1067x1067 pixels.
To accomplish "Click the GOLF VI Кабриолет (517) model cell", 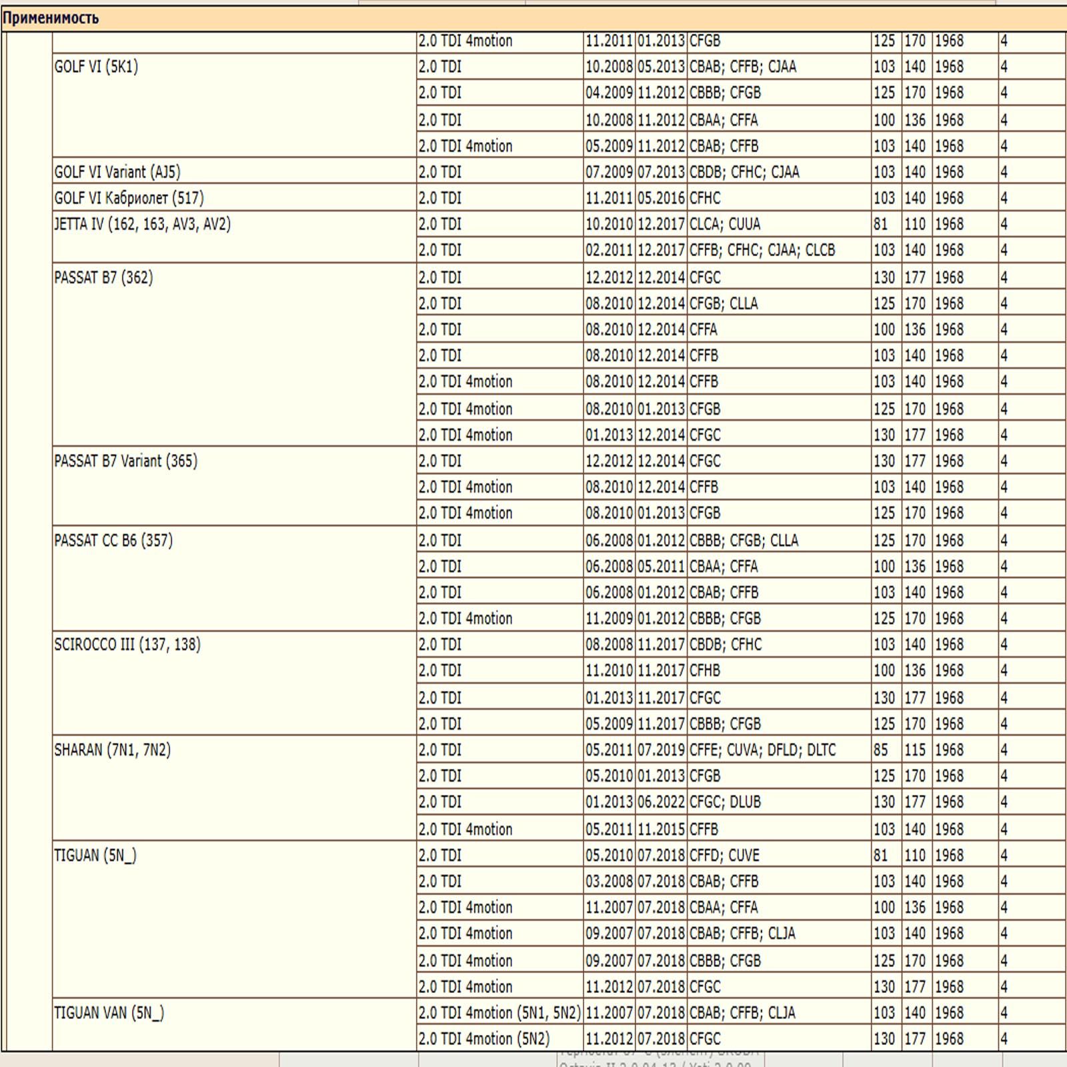I will point(129,198).
